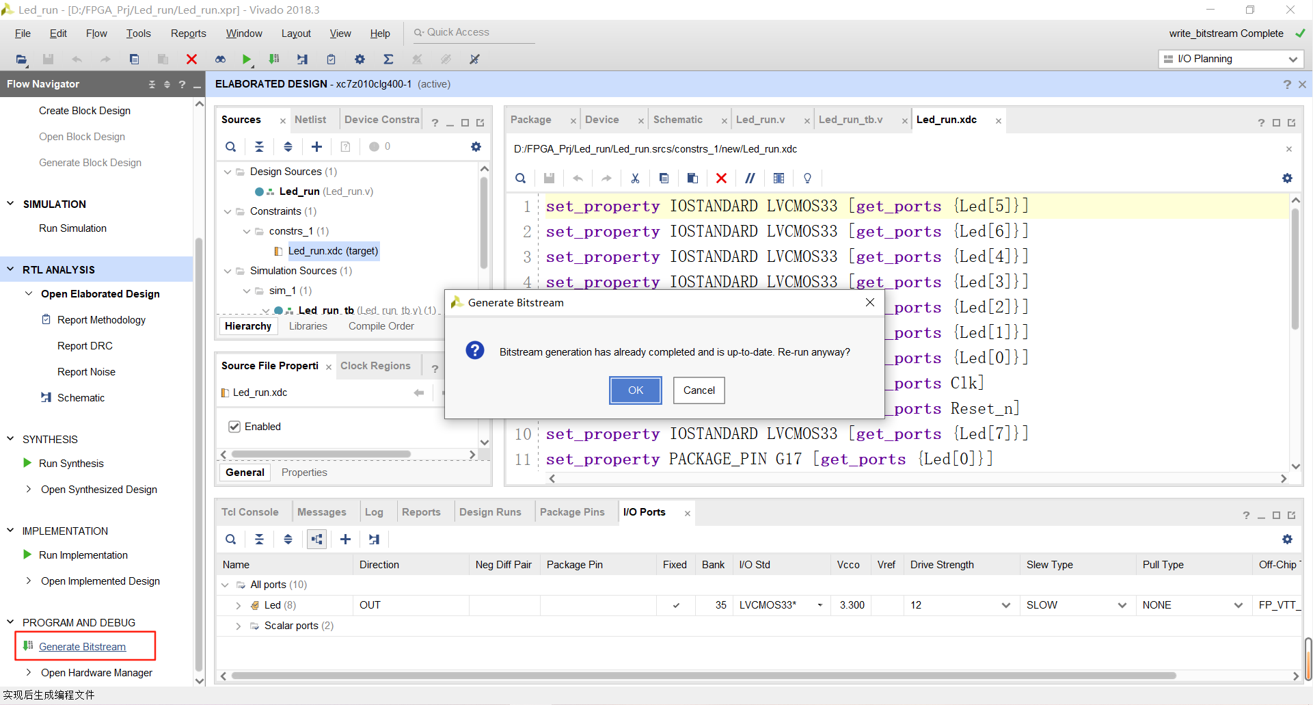Select Led_run.xdc (target) in Sources tree
1313x705 pixels.
click(x=333, y=251)
